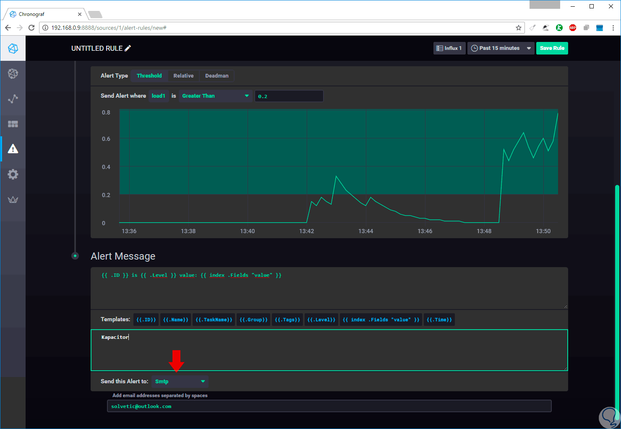Open the Admin crown icon

(13, 200)
